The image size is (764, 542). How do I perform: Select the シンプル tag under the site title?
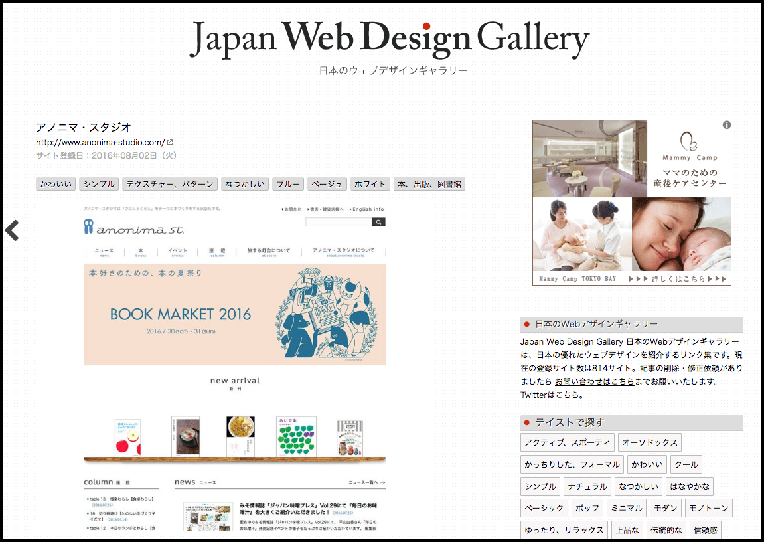(x=99, y=184)
